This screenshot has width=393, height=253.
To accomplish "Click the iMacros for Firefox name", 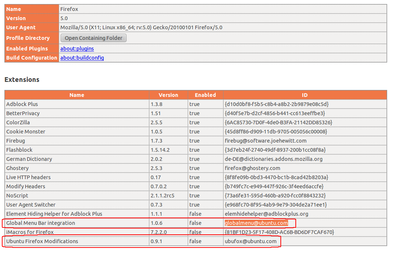I will [x=30, y=232].
